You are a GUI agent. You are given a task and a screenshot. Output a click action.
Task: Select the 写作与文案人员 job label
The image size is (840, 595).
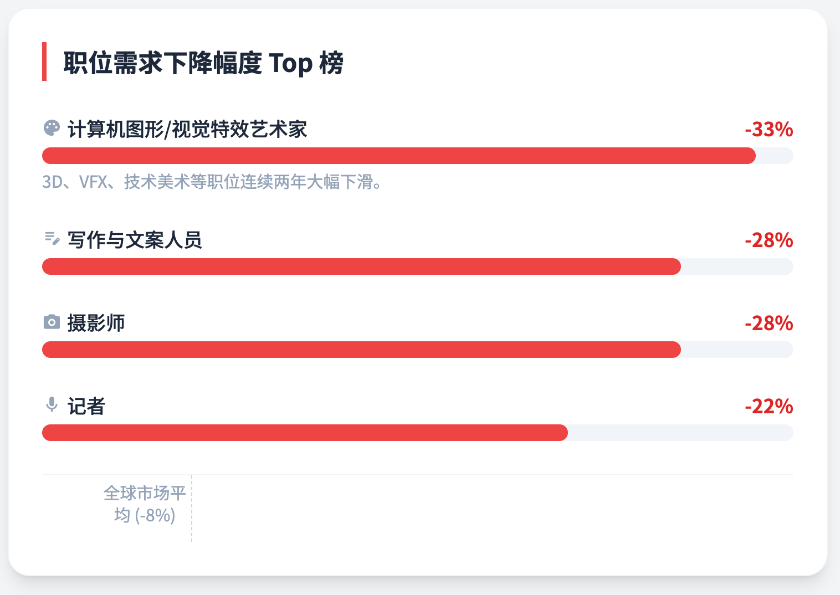click(135, 240)
